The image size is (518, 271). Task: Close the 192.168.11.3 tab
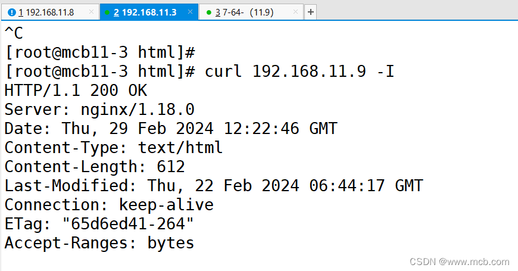click(190, 12)
